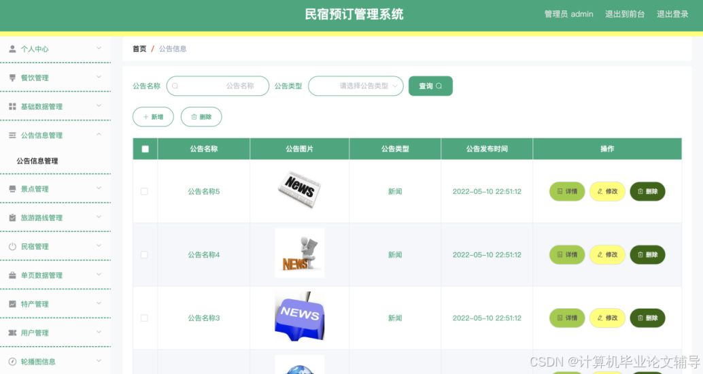The width and height of the screenshot is (703, 374).
Task: Click the clipboard icon beside 旅游路线管理
Action: (x=12, y=218)
